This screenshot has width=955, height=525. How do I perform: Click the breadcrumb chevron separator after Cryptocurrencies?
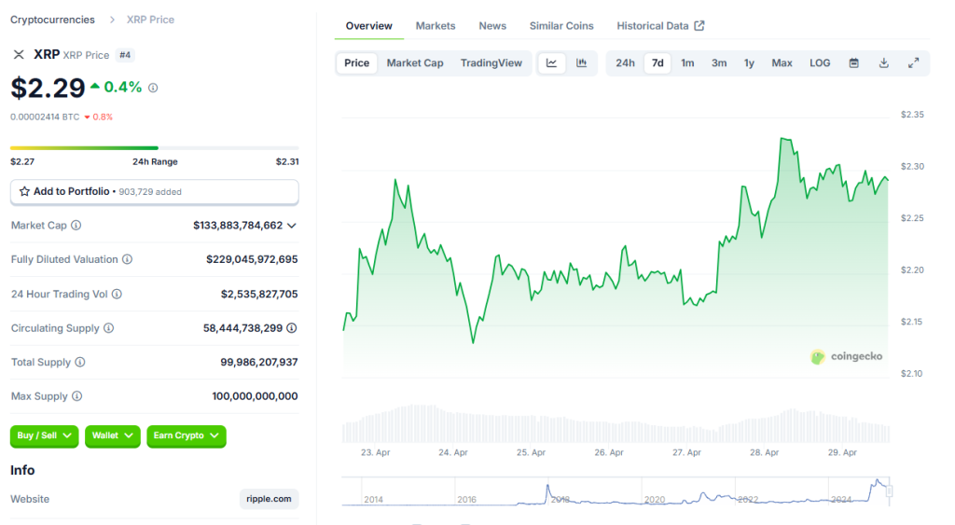(112, 21)
